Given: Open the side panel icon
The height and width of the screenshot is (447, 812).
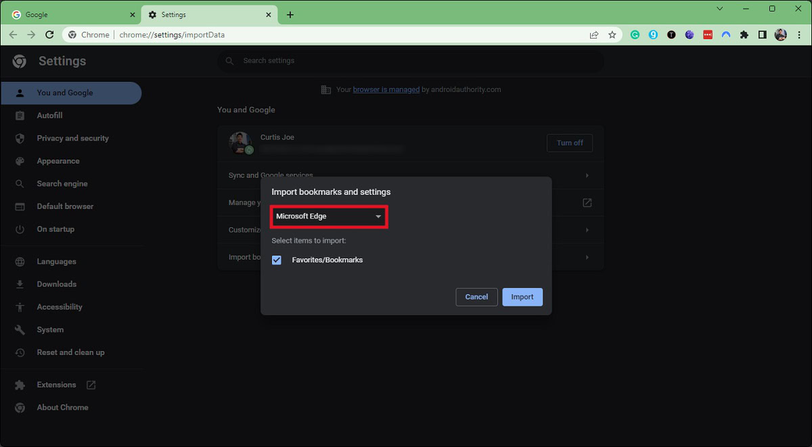Looking at the screenshot, I should pos(763,34).
